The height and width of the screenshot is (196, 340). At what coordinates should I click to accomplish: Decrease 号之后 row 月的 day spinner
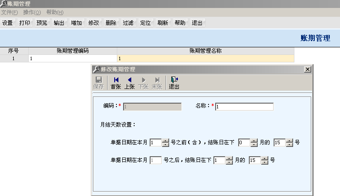point(265,162)
